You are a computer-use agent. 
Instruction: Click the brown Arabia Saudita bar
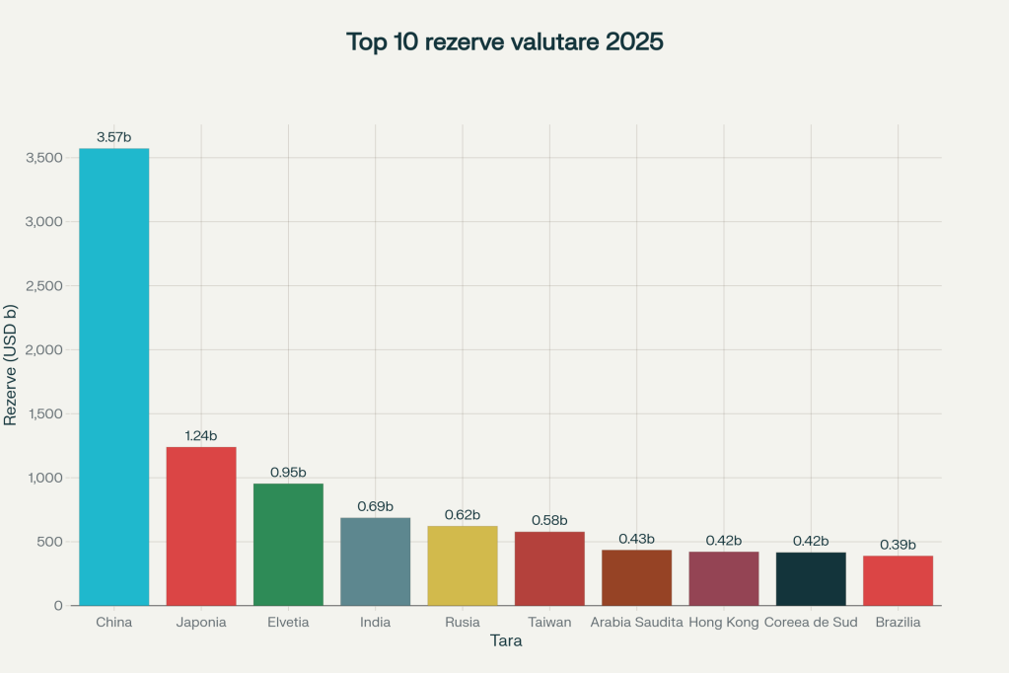(x=636, y=577)
